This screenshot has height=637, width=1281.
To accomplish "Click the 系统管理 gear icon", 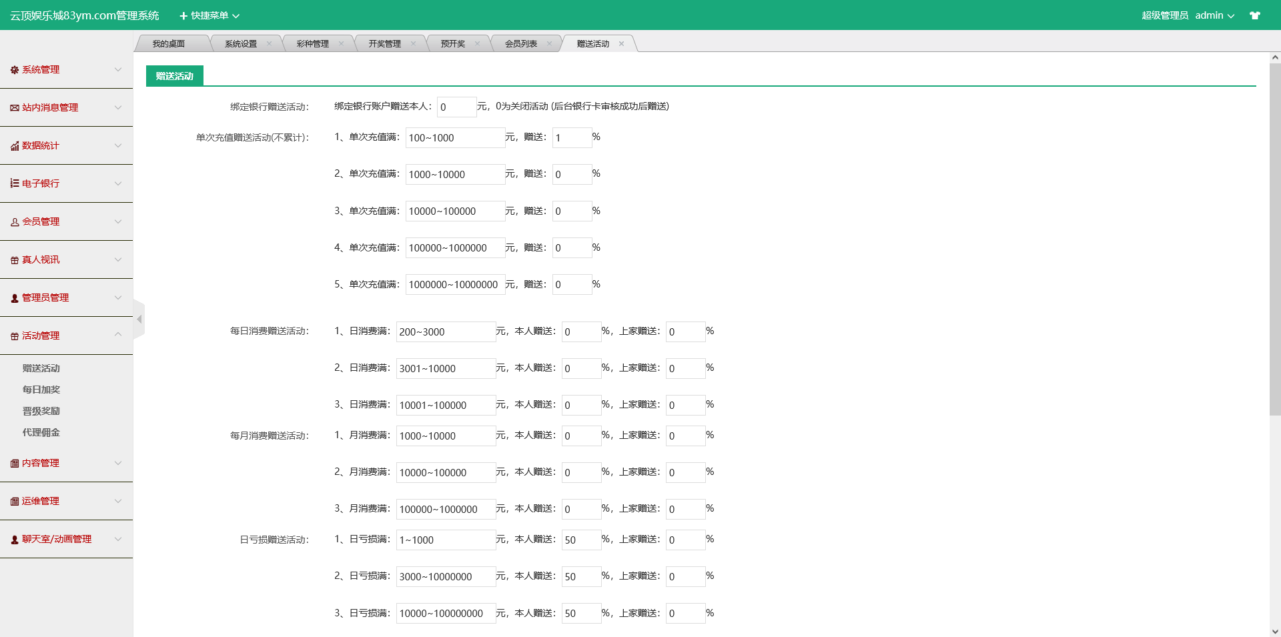I will (14, 70).
